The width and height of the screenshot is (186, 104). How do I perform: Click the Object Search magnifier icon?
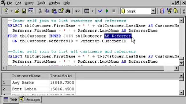[176, 11]
